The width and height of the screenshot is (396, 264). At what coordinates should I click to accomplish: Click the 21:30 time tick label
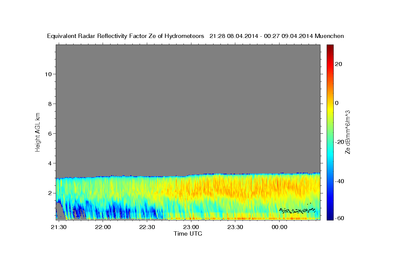(59, 227)
